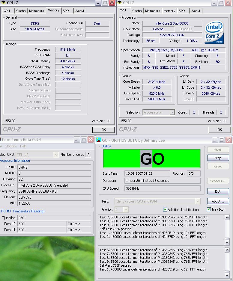Click CPU-Z Memory window title icon
Image resolution: width=233 pixels, height=281 pixels.
4,2
